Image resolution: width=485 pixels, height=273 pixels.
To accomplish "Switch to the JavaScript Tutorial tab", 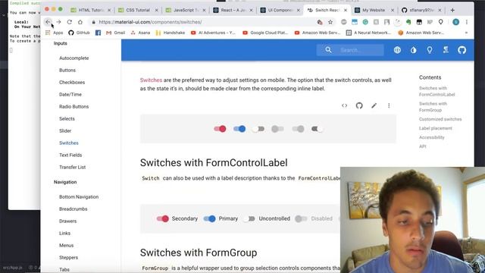I will point(185,10).
